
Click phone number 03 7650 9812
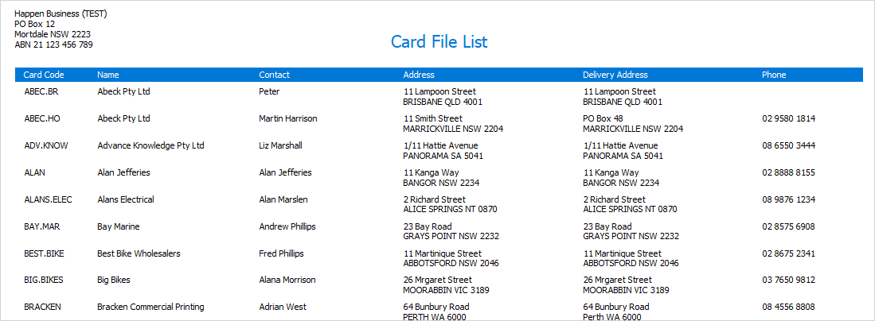tap(788, 280)
